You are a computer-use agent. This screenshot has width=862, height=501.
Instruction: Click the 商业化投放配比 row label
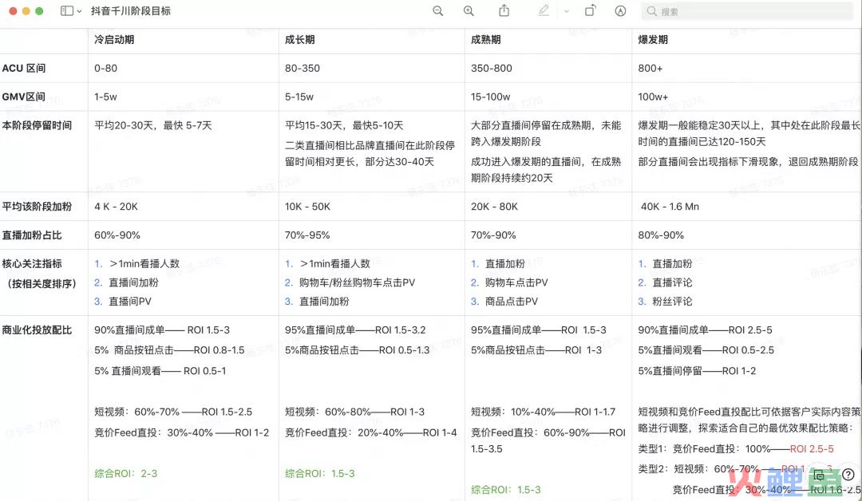pyautogui.click(x=37, y=330)
